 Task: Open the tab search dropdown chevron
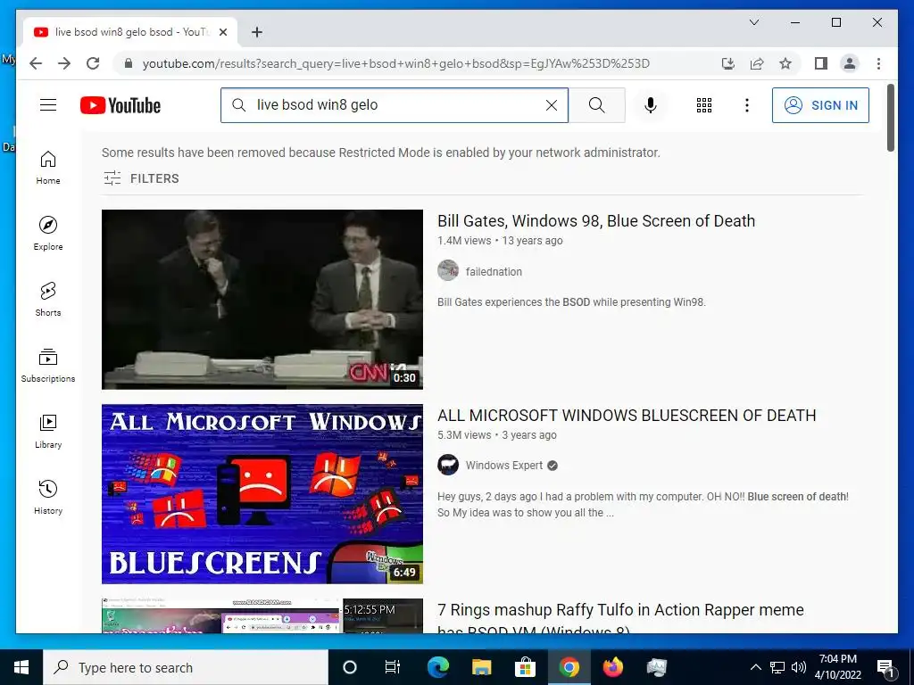(x=753, y=22)
